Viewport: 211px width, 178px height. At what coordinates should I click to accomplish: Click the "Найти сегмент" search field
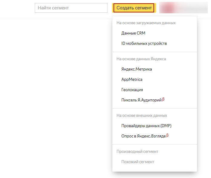click(x=71, y=8)
